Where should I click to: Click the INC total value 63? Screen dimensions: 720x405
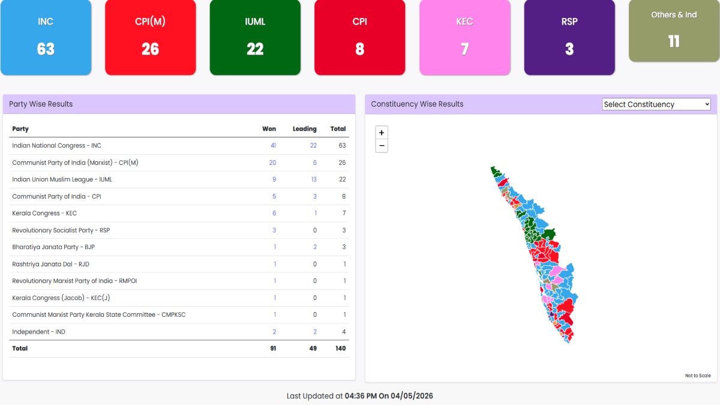click(x=342, y=146)
